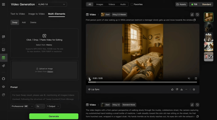Click the Kling 1.6 tag
The image size is (217, 120).
pos(116,105)
